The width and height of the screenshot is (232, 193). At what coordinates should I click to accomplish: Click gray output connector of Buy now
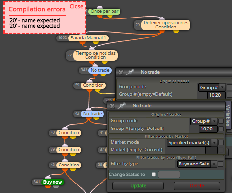click(x=56, y=186)
